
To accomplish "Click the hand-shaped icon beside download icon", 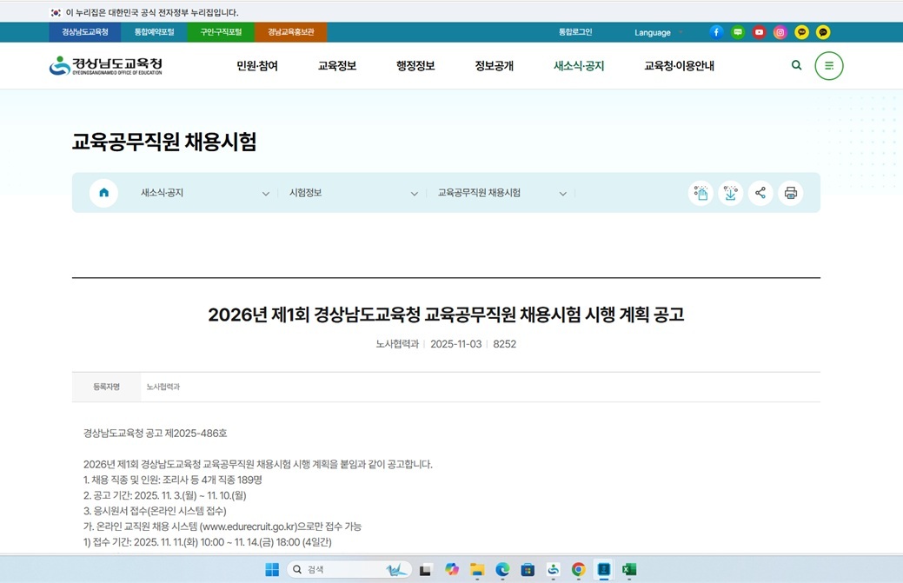I will coord(700,193).
